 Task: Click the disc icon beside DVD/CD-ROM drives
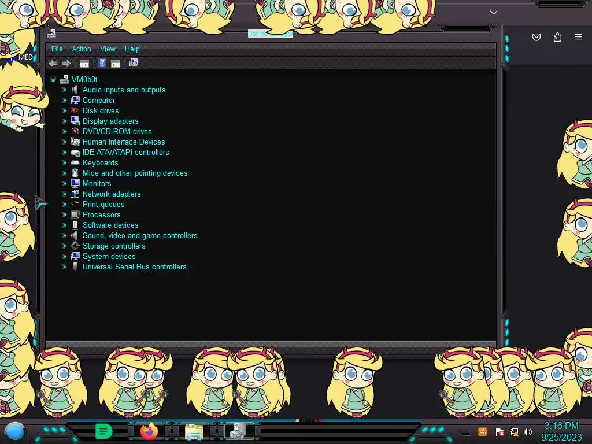click(75, 131)
